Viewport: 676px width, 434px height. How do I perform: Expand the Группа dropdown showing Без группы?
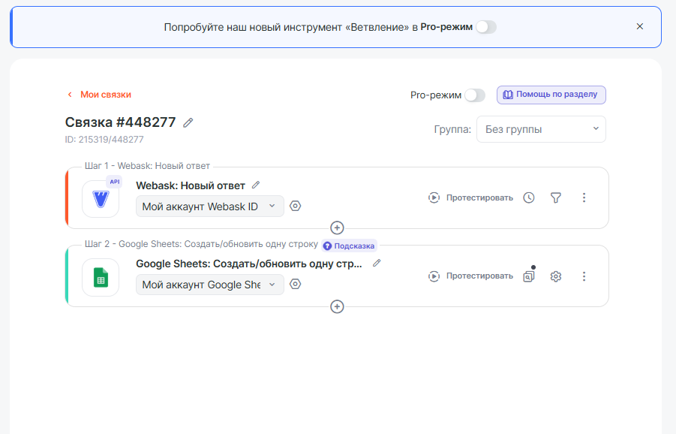[x=541, y=129]
